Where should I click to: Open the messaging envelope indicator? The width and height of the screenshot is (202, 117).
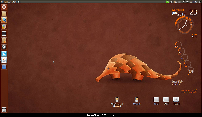[x=179, y=2]
